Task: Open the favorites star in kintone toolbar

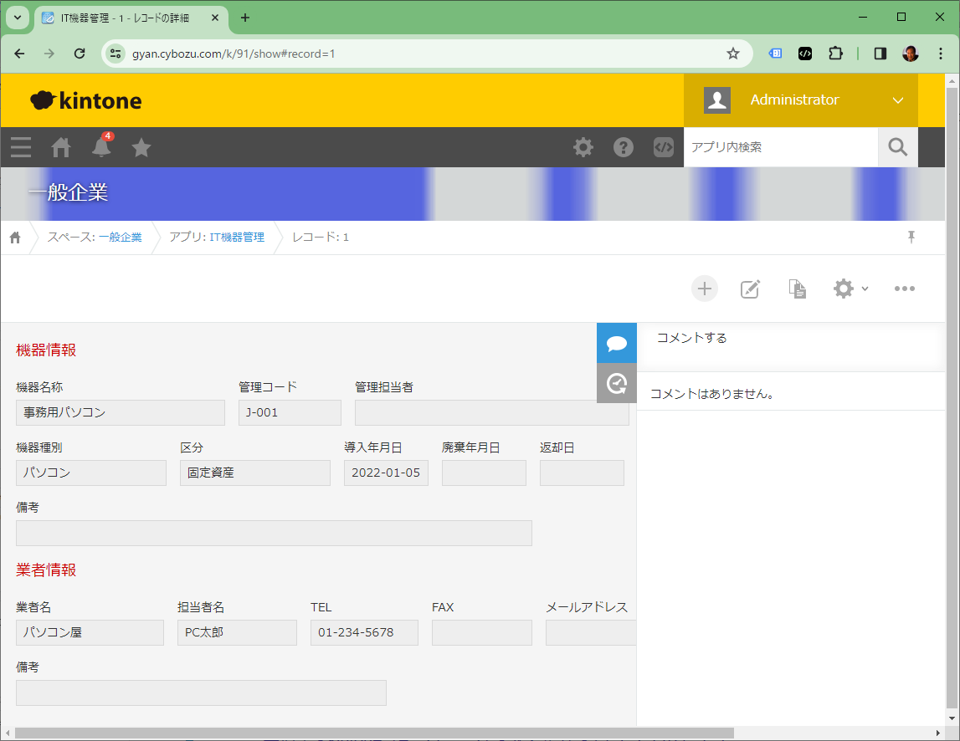Action: coord(141,147)
